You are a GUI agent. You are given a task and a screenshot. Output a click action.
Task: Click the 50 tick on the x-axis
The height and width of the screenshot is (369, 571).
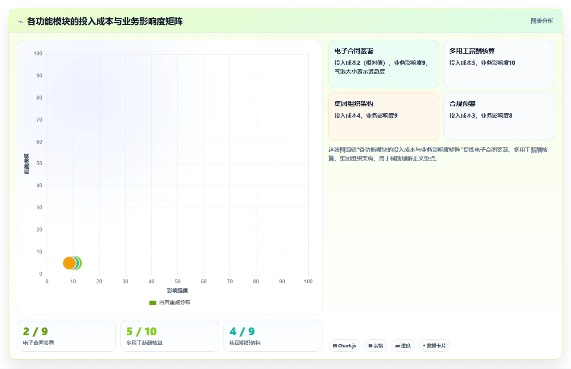tap(178, 282)
